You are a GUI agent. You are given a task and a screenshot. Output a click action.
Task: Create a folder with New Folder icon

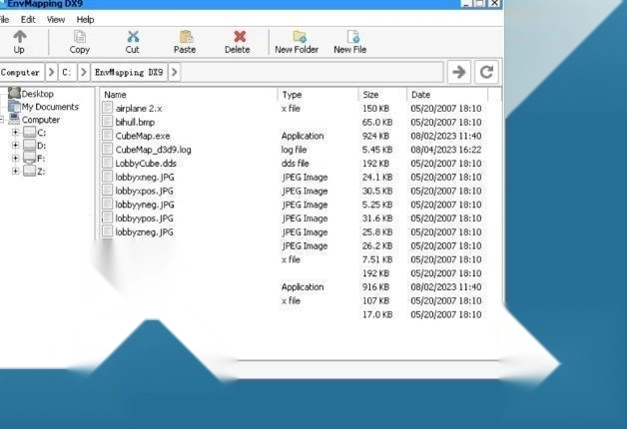[298, 37]
